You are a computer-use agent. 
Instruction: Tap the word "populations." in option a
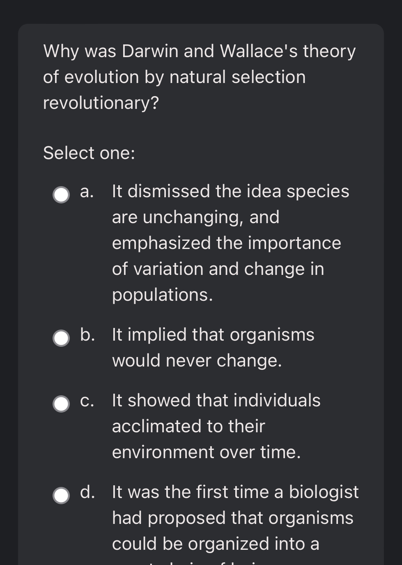point(163,295)
